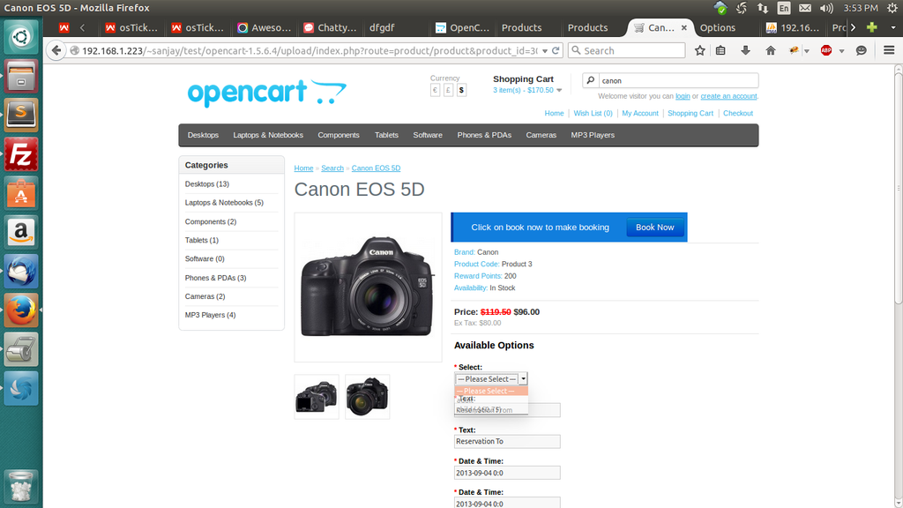903x508 pixels.
Task: Expand the Shopping Cart items dropdown
Action: click(x=558, y=90)
